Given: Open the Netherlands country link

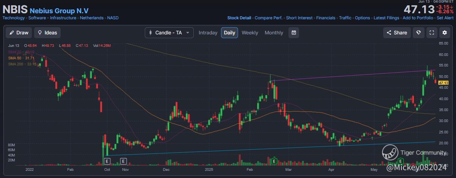Looking at the screenshot, I should pos(91,18).
